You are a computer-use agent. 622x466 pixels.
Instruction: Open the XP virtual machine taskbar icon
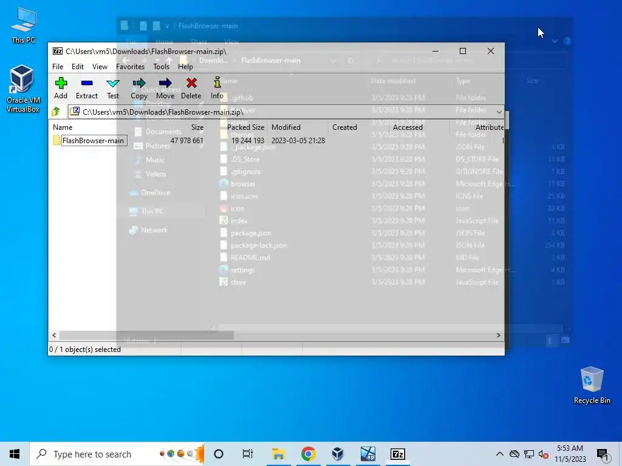367,454
